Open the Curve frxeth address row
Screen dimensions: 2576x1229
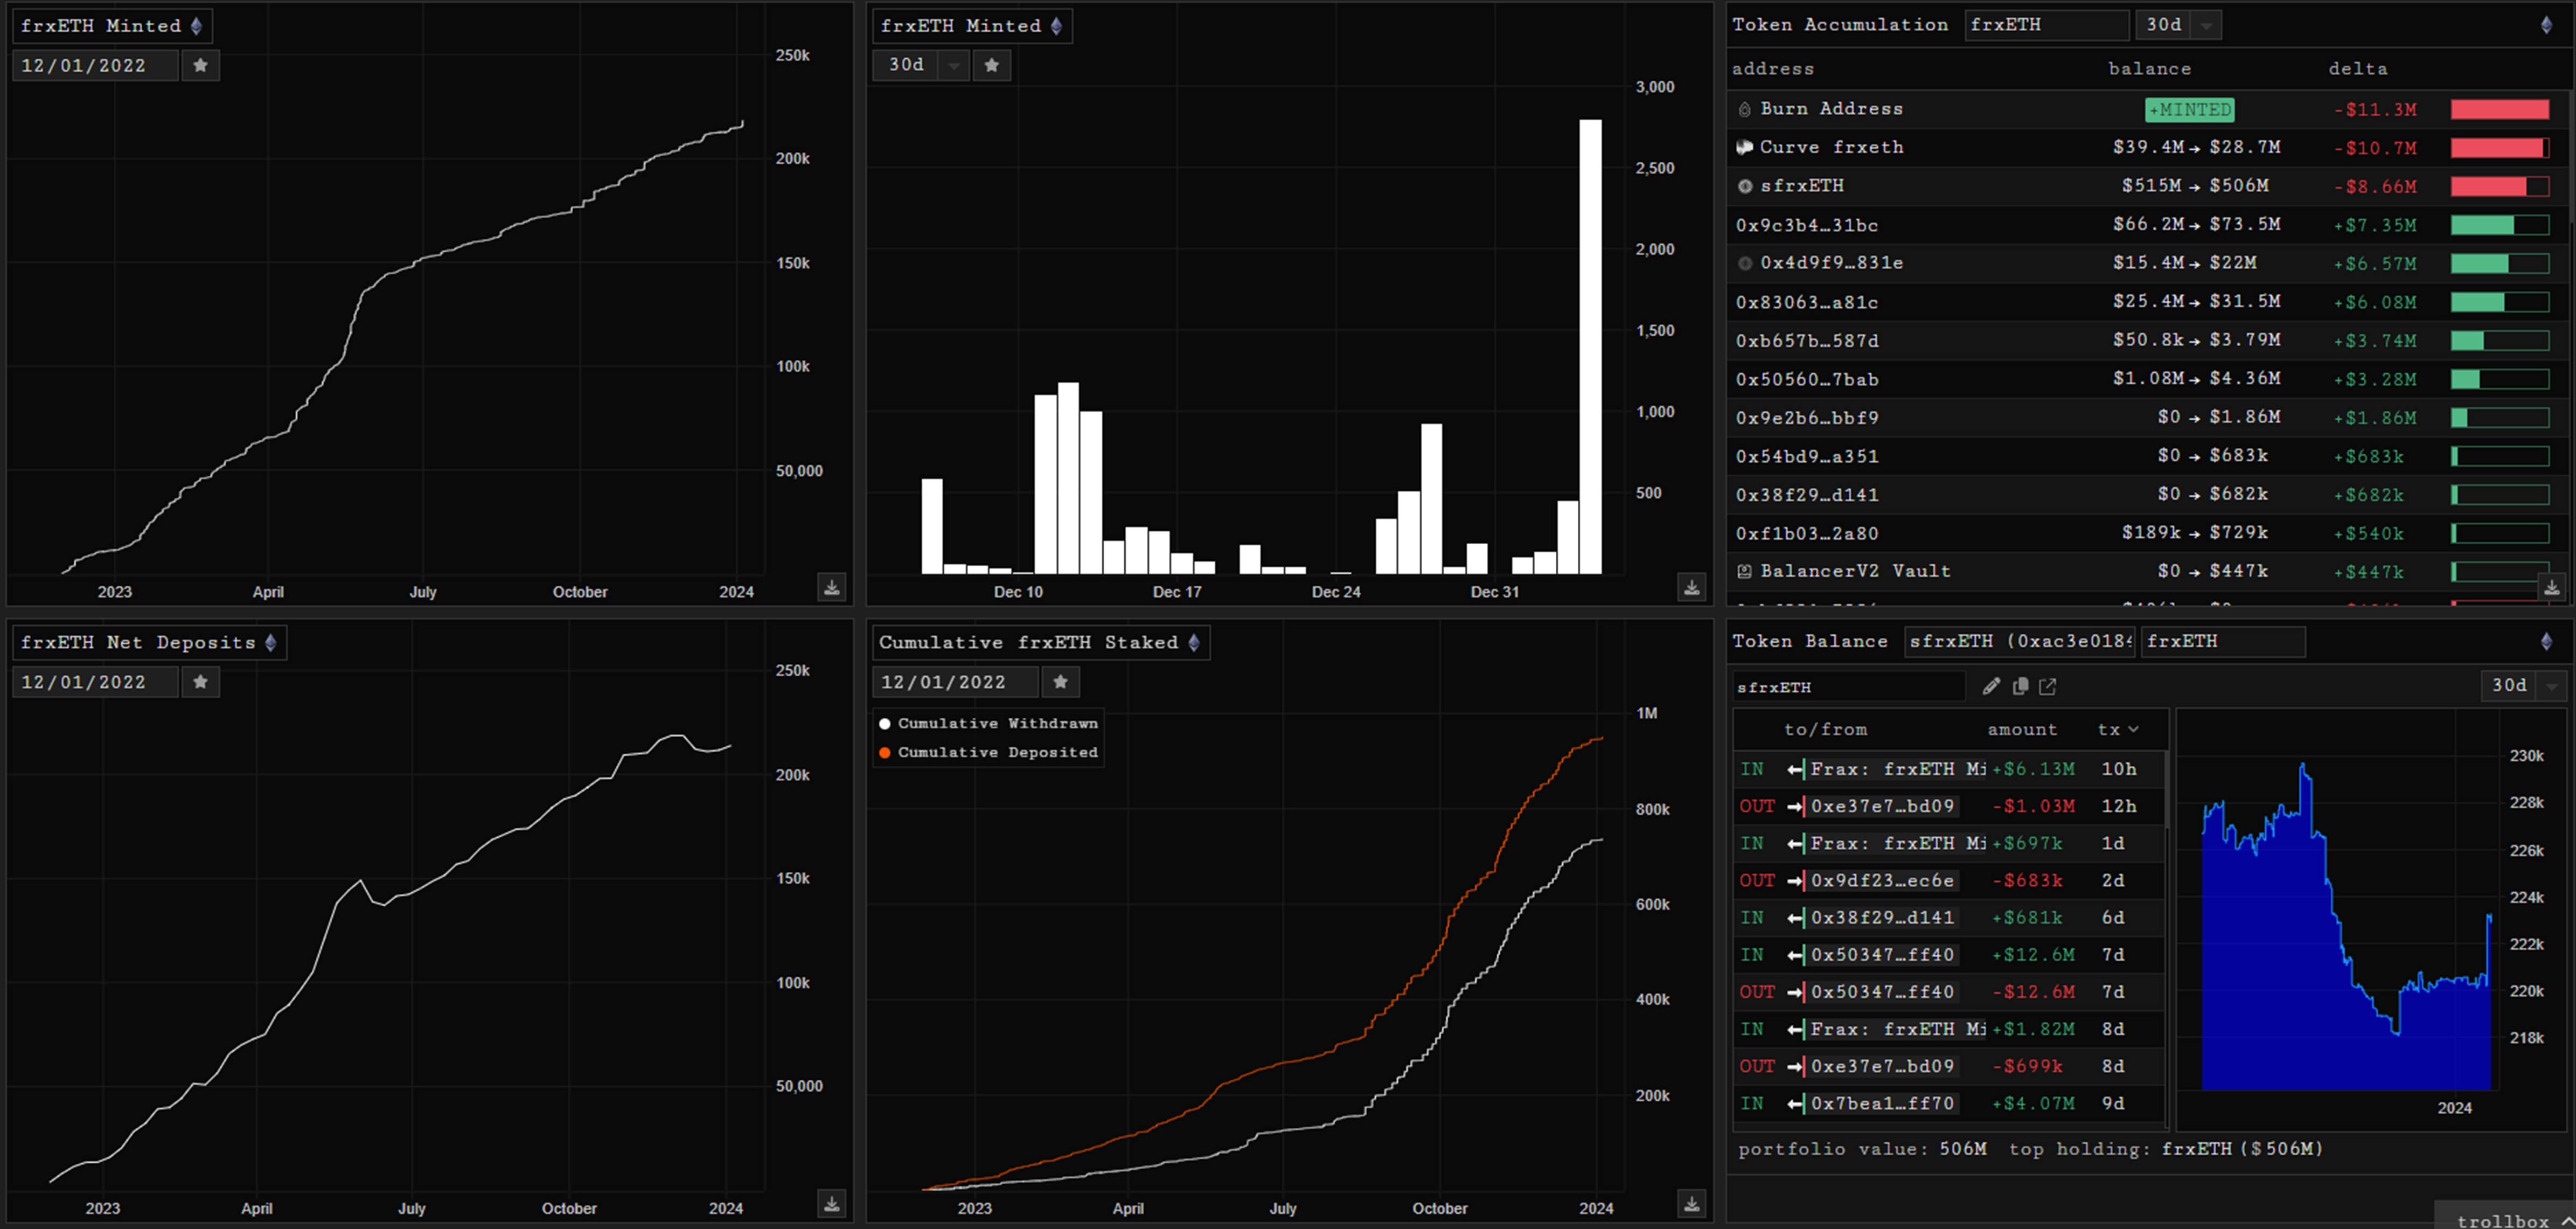tap(1831, 147)
